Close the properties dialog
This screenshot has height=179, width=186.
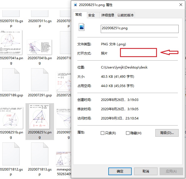[x=181, y=5]
